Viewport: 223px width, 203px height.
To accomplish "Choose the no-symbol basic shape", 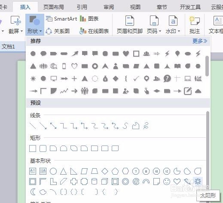I will [x=136, y=182].
